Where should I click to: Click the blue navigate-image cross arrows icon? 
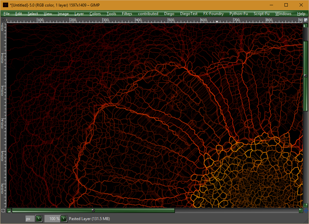point(306,211)
